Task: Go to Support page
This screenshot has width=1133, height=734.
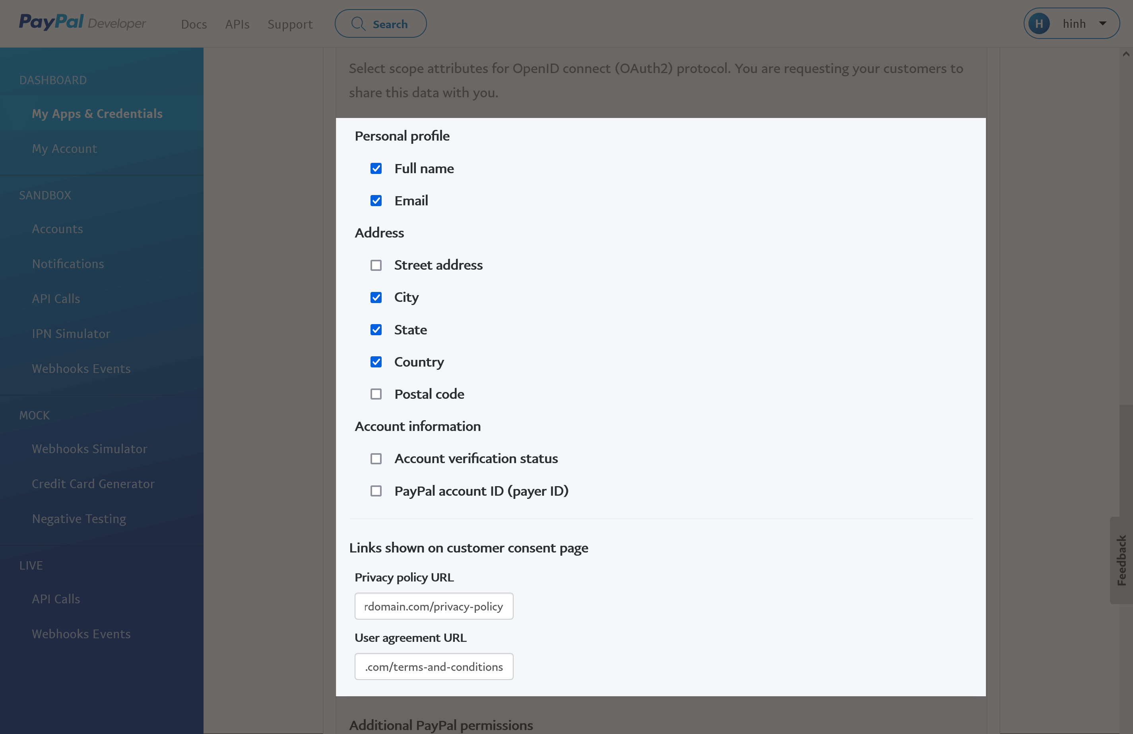Action: [290, 24]
